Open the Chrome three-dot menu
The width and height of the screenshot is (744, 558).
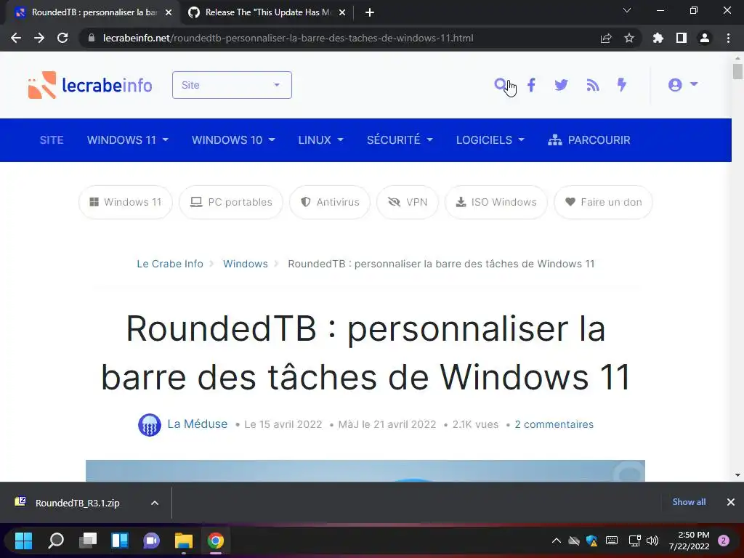[728, 38]
